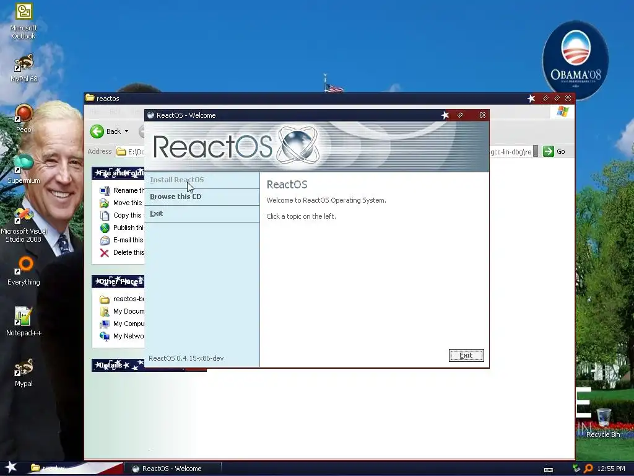634x476 pixels.
Task: Click the star button in Welcome title bar
Action: click(445, 115)
